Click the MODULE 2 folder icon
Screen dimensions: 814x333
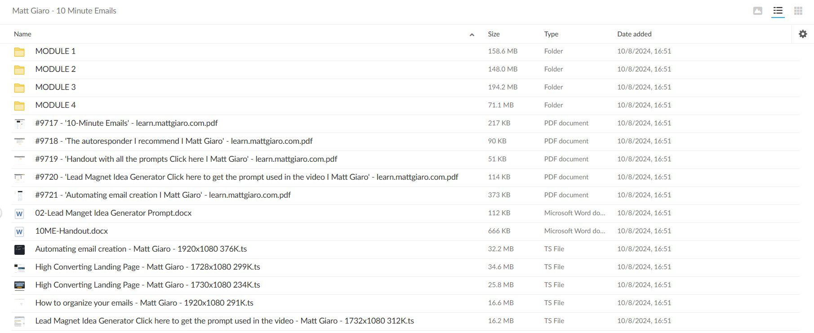tap(19, 70)
